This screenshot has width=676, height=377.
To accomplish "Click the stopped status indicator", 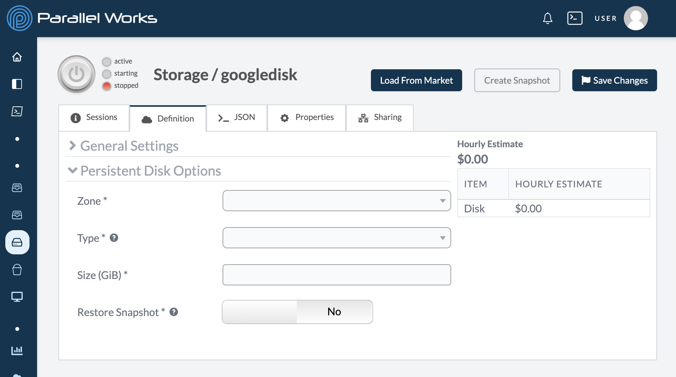I will click(107, 86).
